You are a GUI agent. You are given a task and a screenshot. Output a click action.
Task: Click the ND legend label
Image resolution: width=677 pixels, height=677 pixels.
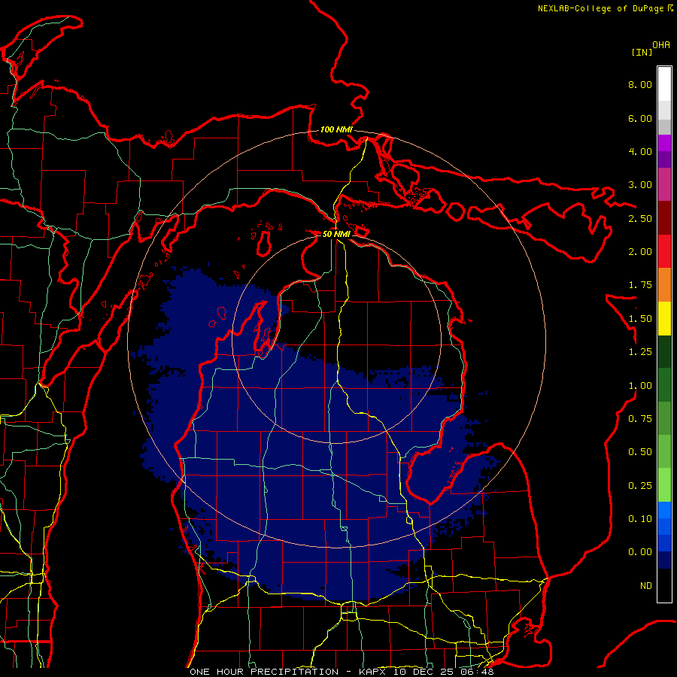tap(646, 586)
